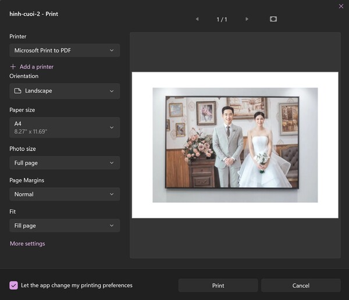Image resolution: width=349 pixels, height=300 pixels.
Task: Click the landscape page icon in Orientation
Action: 17,91
